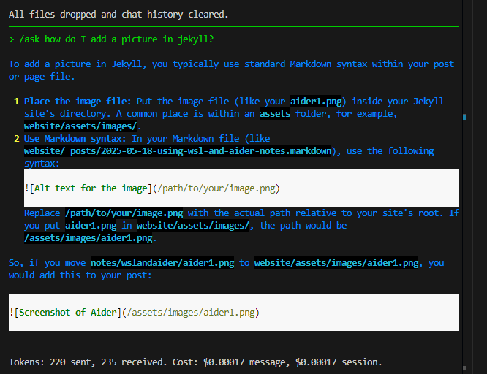Click list number 1 marker
Viewport: 487px width, 374px height.
tap(17, 101)
